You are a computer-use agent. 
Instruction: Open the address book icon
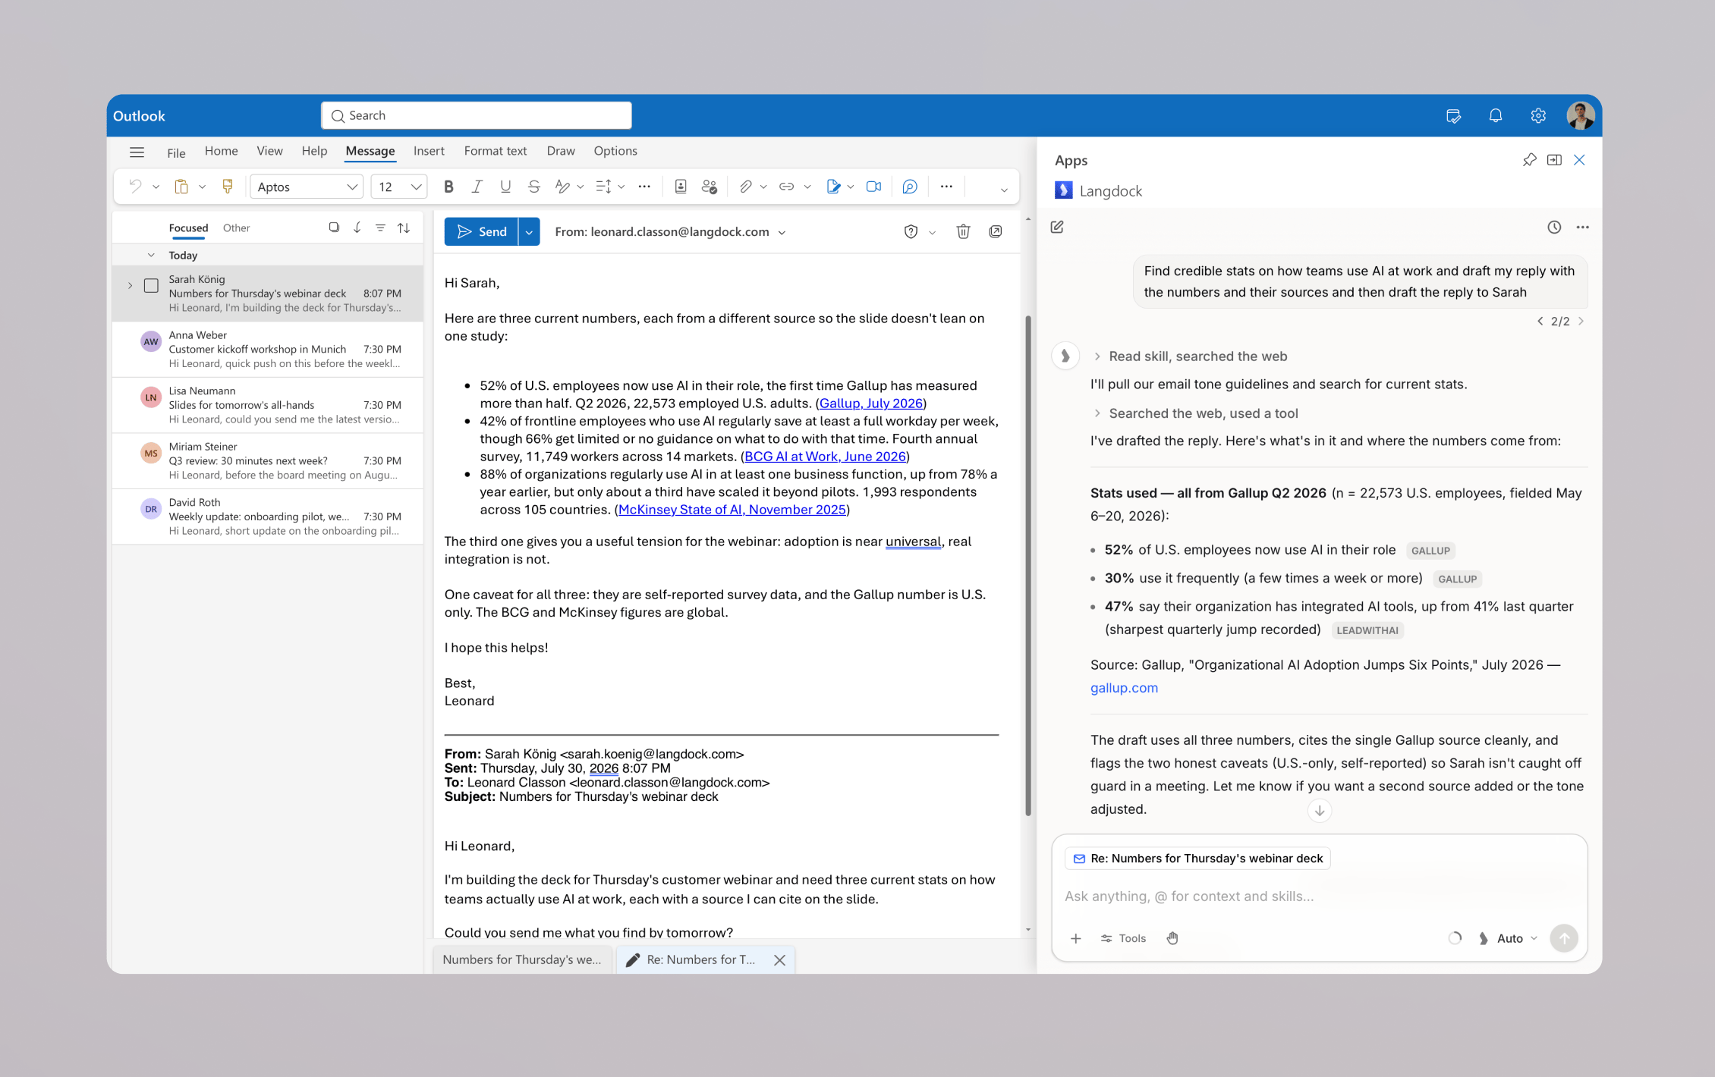click(681, 187)
